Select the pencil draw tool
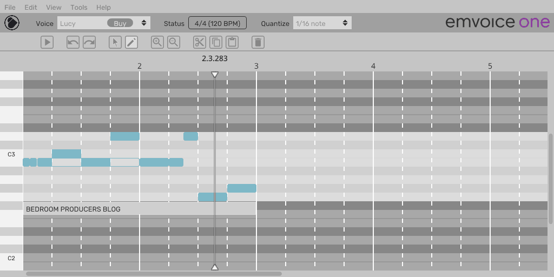Screen dimensions: 554x277 (x=131, y=42)
